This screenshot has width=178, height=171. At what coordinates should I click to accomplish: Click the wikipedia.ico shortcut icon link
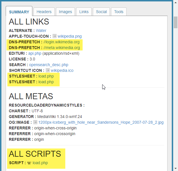click(x=62, y=70)
